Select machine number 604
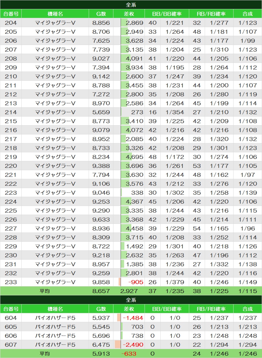The image size is (262, 358). pos(11,318)
